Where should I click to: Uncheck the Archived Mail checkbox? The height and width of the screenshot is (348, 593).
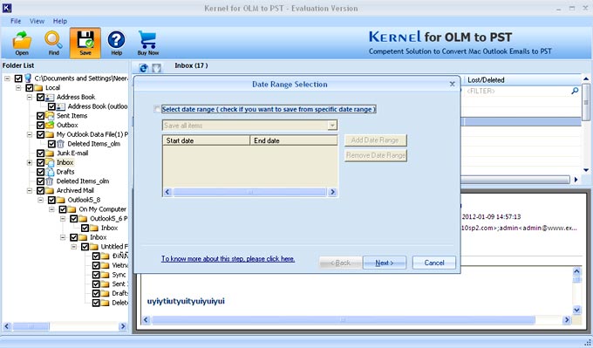pyautogui.click(x=40, y=191)
